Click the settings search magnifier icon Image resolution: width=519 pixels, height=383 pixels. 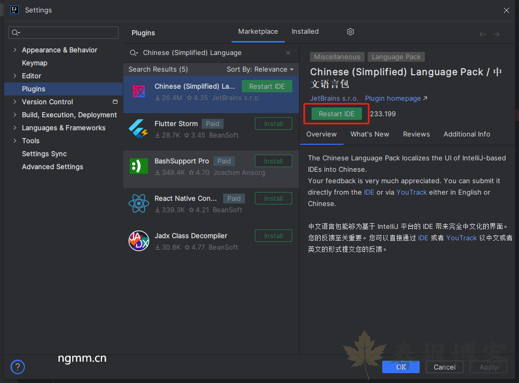tap(16, 33)
